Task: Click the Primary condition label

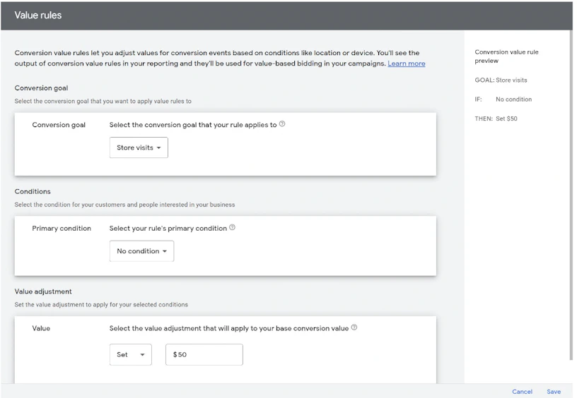Action: [62, 229]
